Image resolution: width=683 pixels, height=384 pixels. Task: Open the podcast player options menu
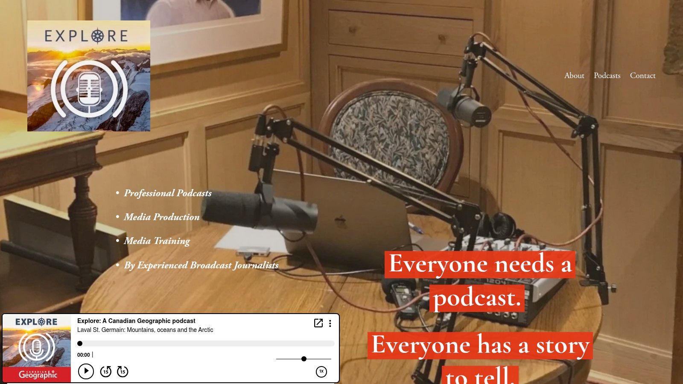[330, 323]
